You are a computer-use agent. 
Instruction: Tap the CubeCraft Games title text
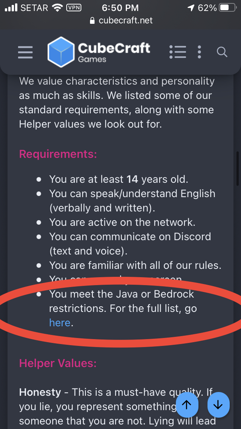coord(114,52)
